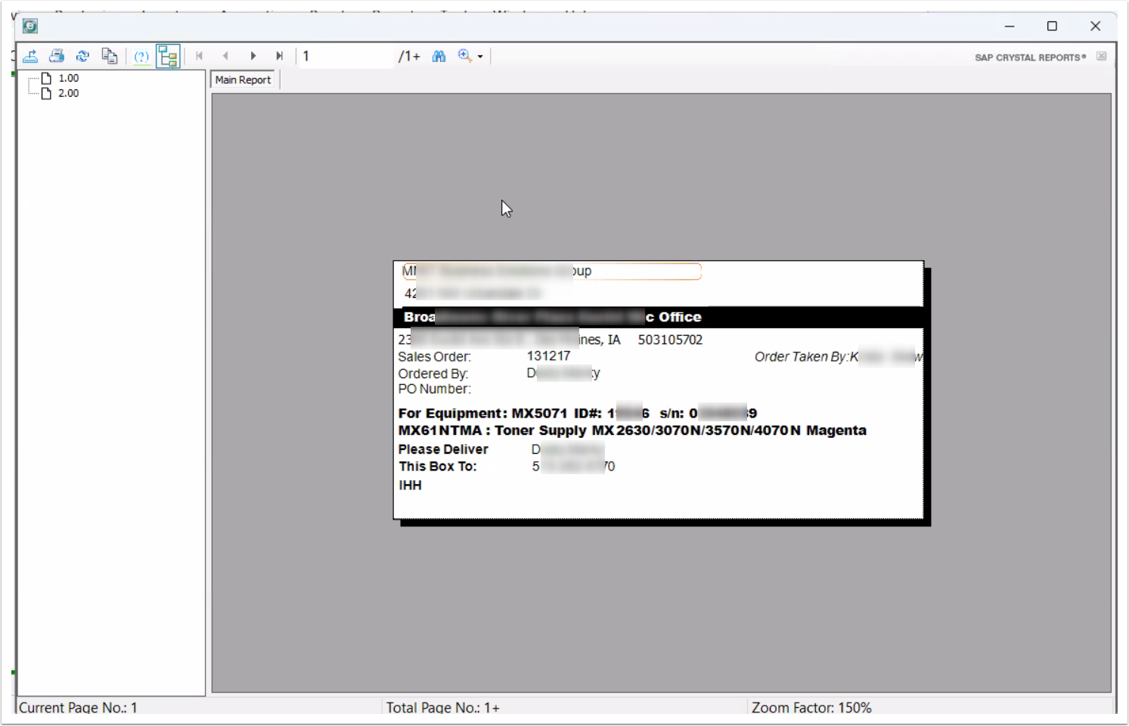Open the zoom level dropdown arrow

click(x=481, y=55)
